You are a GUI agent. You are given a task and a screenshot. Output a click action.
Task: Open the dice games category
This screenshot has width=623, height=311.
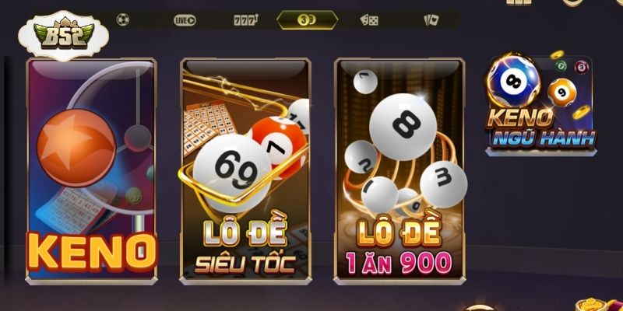point(369,20)
